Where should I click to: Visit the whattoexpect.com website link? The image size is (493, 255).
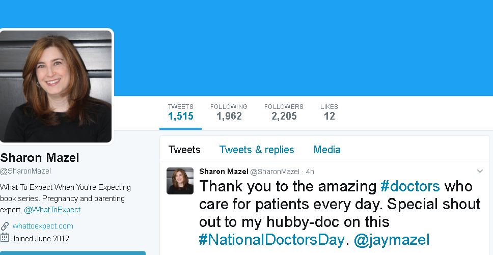click(43, 226)
